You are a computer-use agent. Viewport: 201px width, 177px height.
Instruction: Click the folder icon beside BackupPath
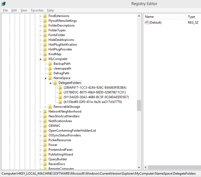50,64
